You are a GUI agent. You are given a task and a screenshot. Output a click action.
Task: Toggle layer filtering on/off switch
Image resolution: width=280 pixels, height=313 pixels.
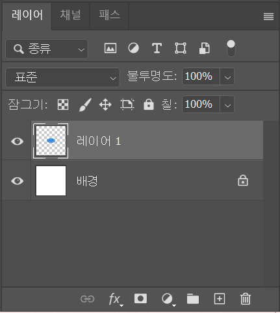pyautogui.click(x=231, y=48)
